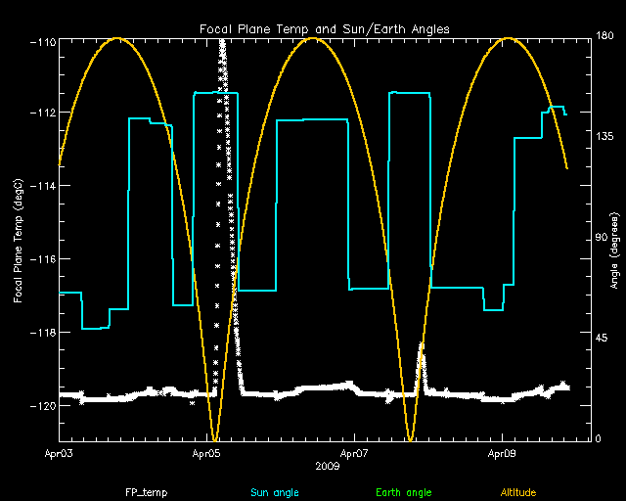Image resolution: width=626 pixels, height=501 pixels.
Task: Click the Apr03 x-axis tick label
Action: [60, 454]
